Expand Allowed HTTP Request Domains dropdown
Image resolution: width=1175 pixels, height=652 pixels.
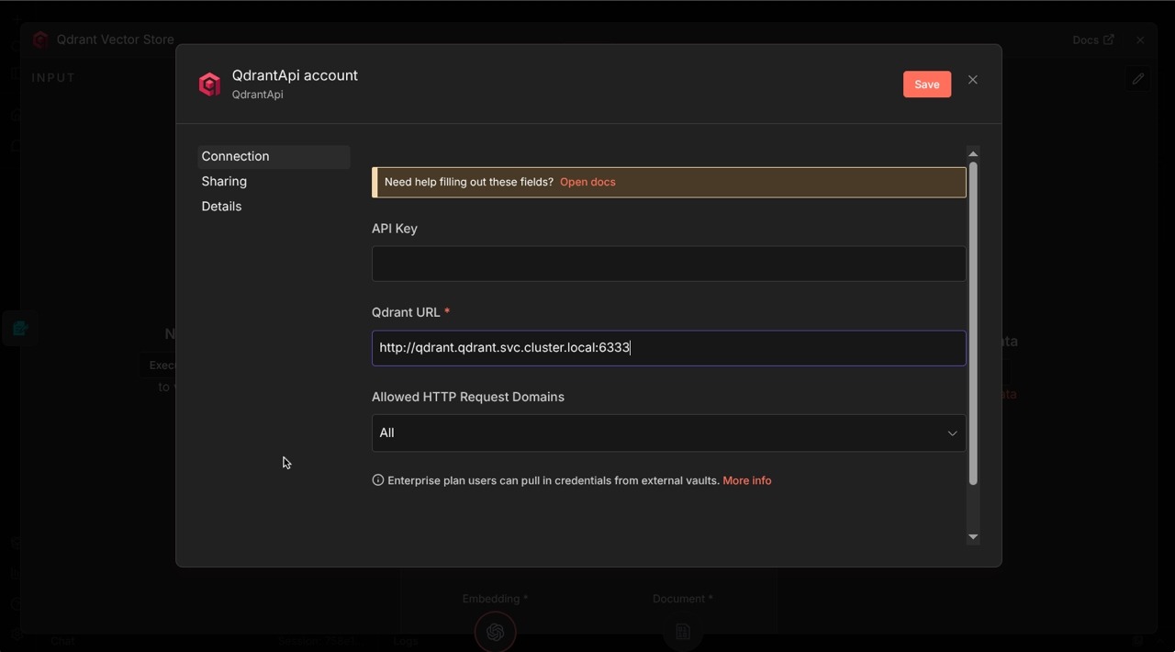(x=668, y=433)
